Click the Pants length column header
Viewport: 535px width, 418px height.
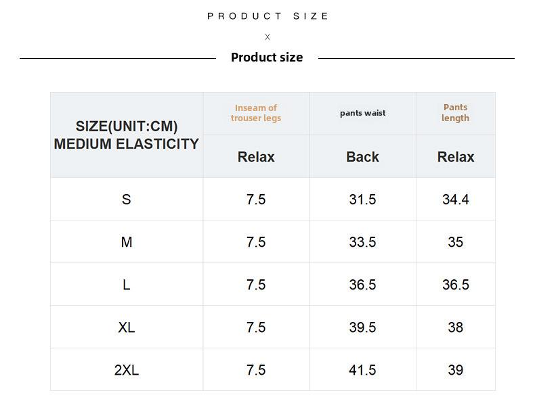(x=456, y=113)
